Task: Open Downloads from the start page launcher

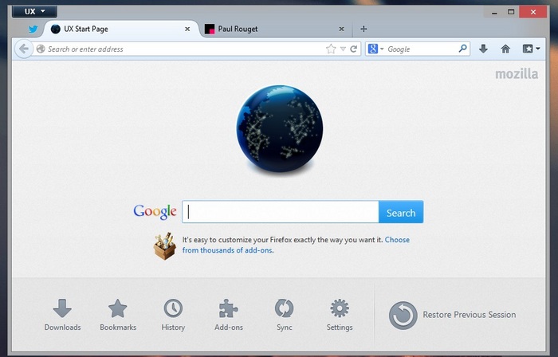Action: [x=62, y=315]
